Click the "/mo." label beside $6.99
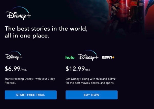 24,70
